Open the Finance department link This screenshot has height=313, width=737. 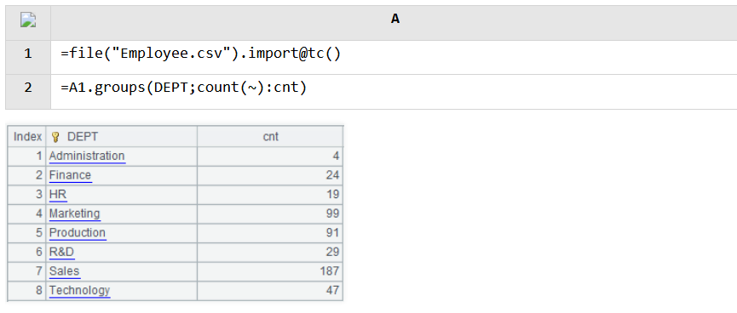click(x=70, y=175)
